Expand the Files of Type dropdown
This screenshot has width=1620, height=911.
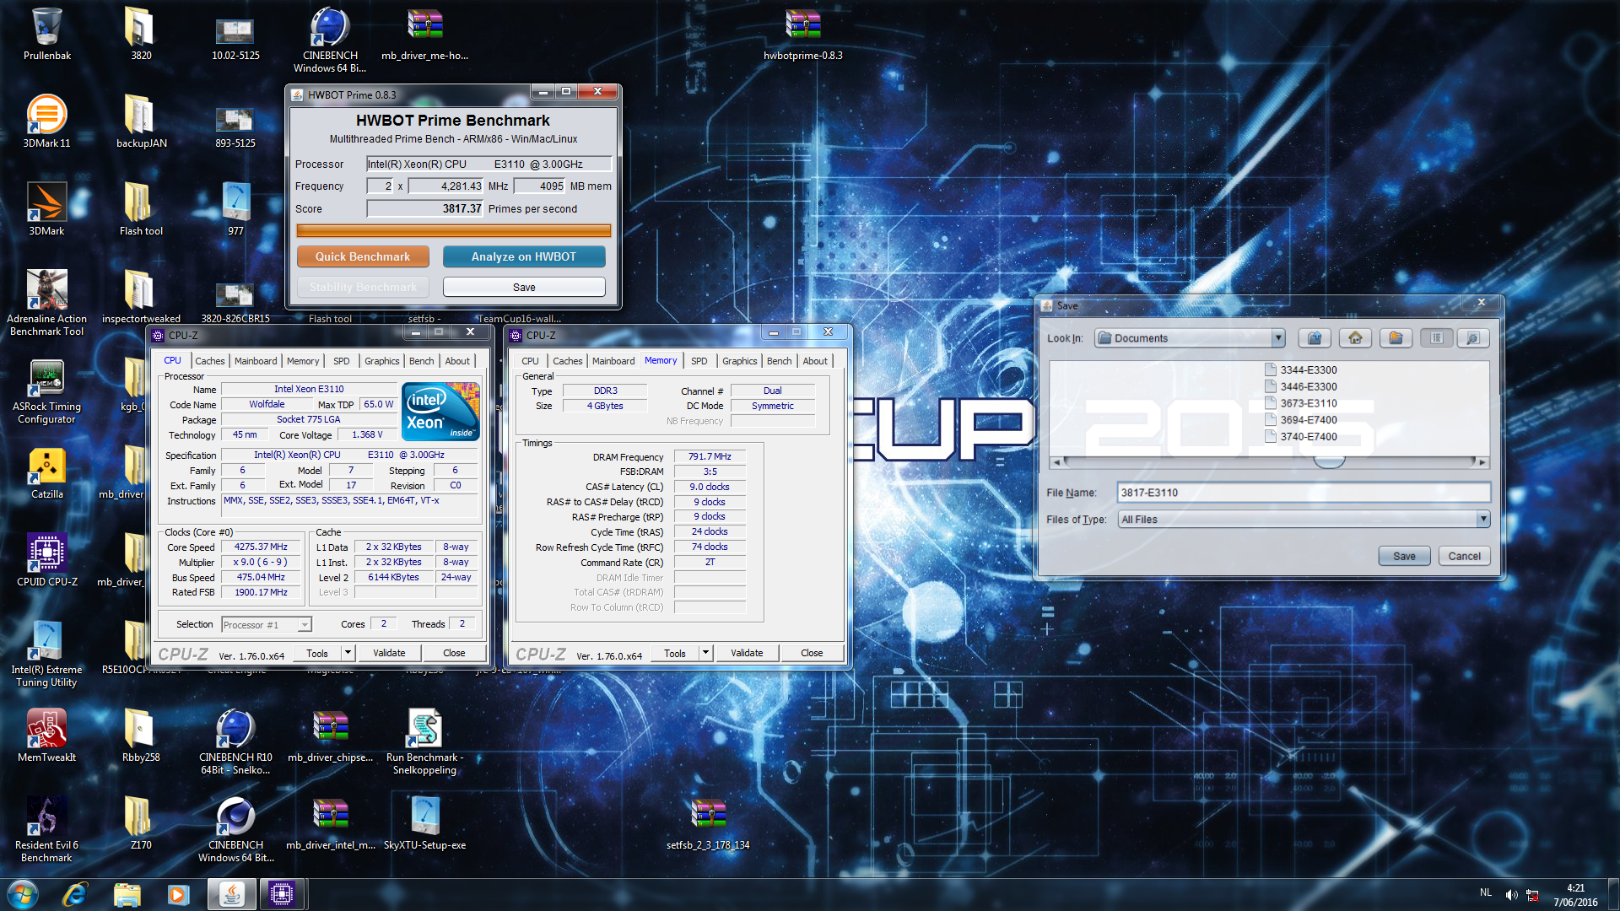pyautogui.click(x=1482, y=520)
